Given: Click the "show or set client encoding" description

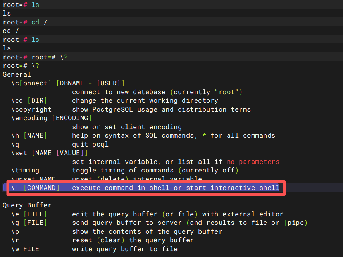Looking at the screenshot, I should coord(127,127).
